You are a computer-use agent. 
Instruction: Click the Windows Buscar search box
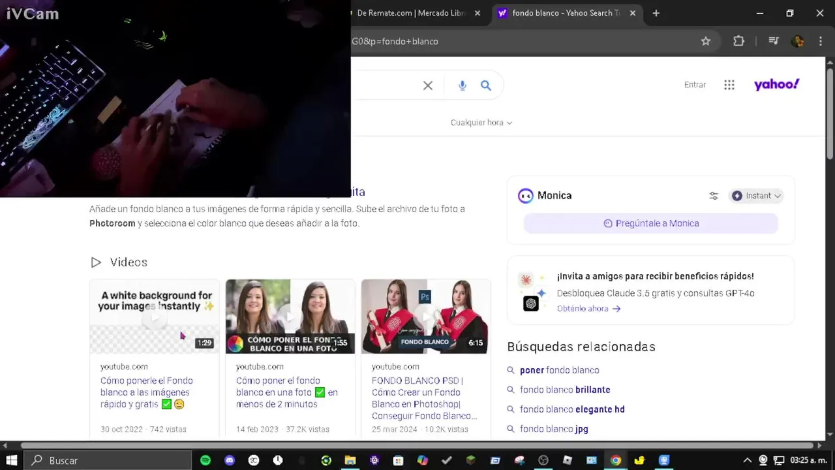tap(109, 460)
